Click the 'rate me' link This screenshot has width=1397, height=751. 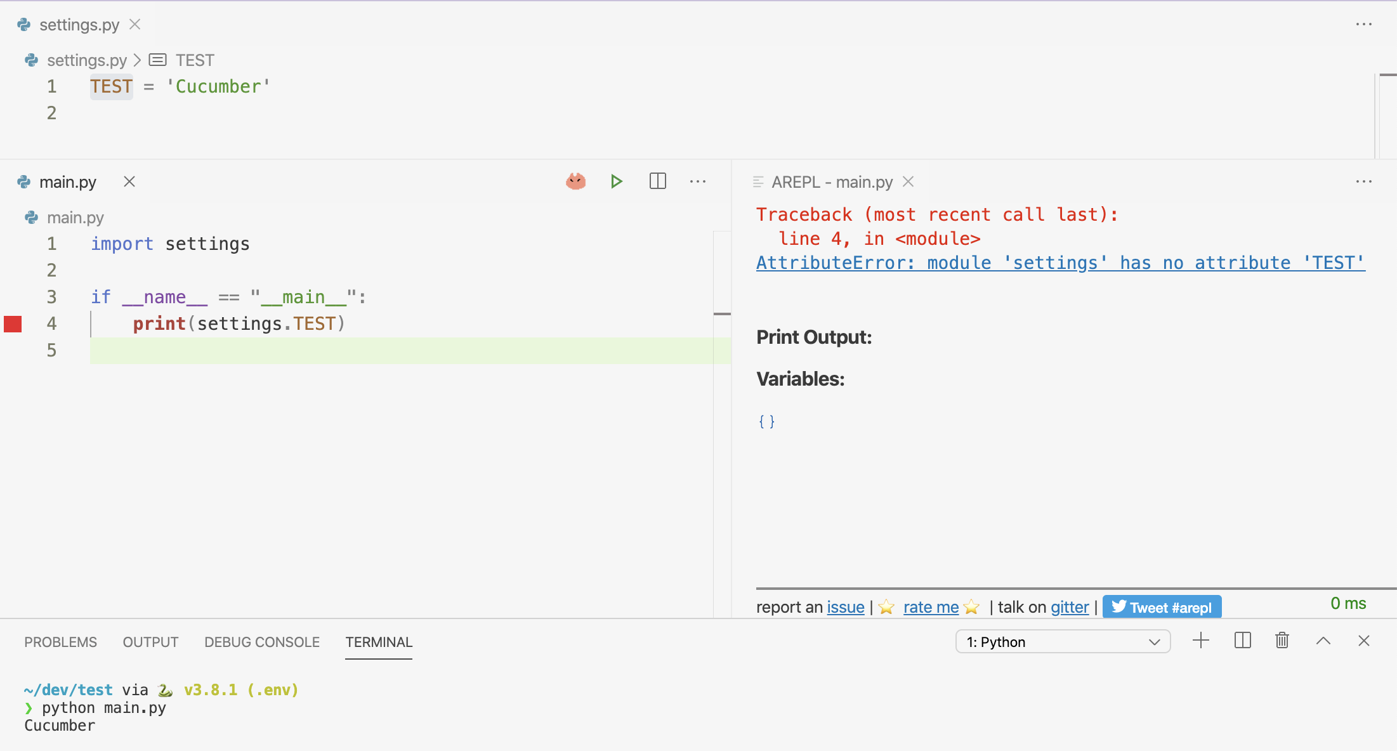(931, 607)
